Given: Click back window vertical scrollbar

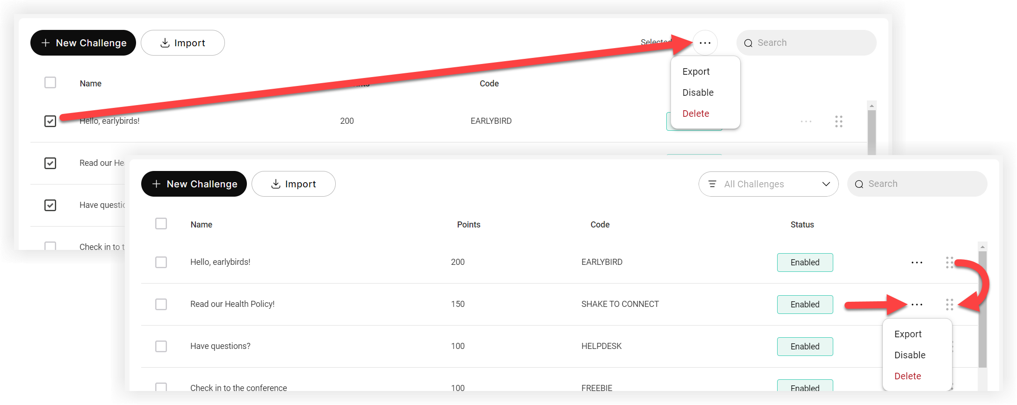Looking at the screenshot, I should [872, 133].
